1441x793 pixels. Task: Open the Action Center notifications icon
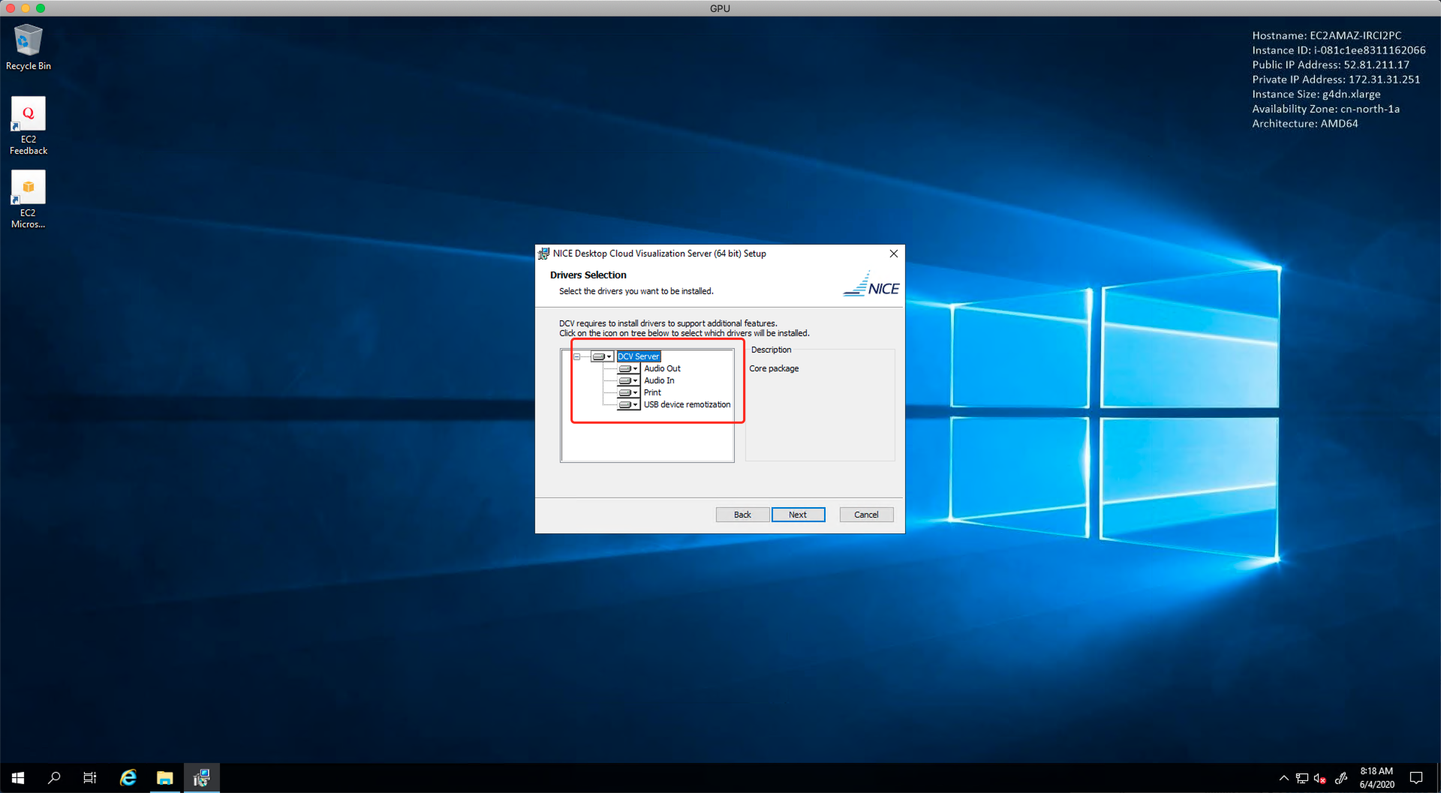point(1416,778)
